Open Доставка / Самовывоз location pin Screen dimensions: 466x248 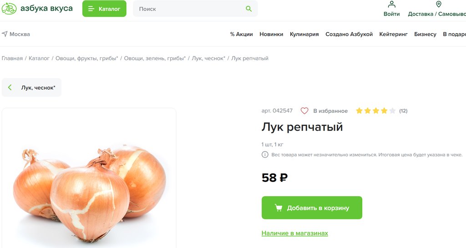(439, 4)
